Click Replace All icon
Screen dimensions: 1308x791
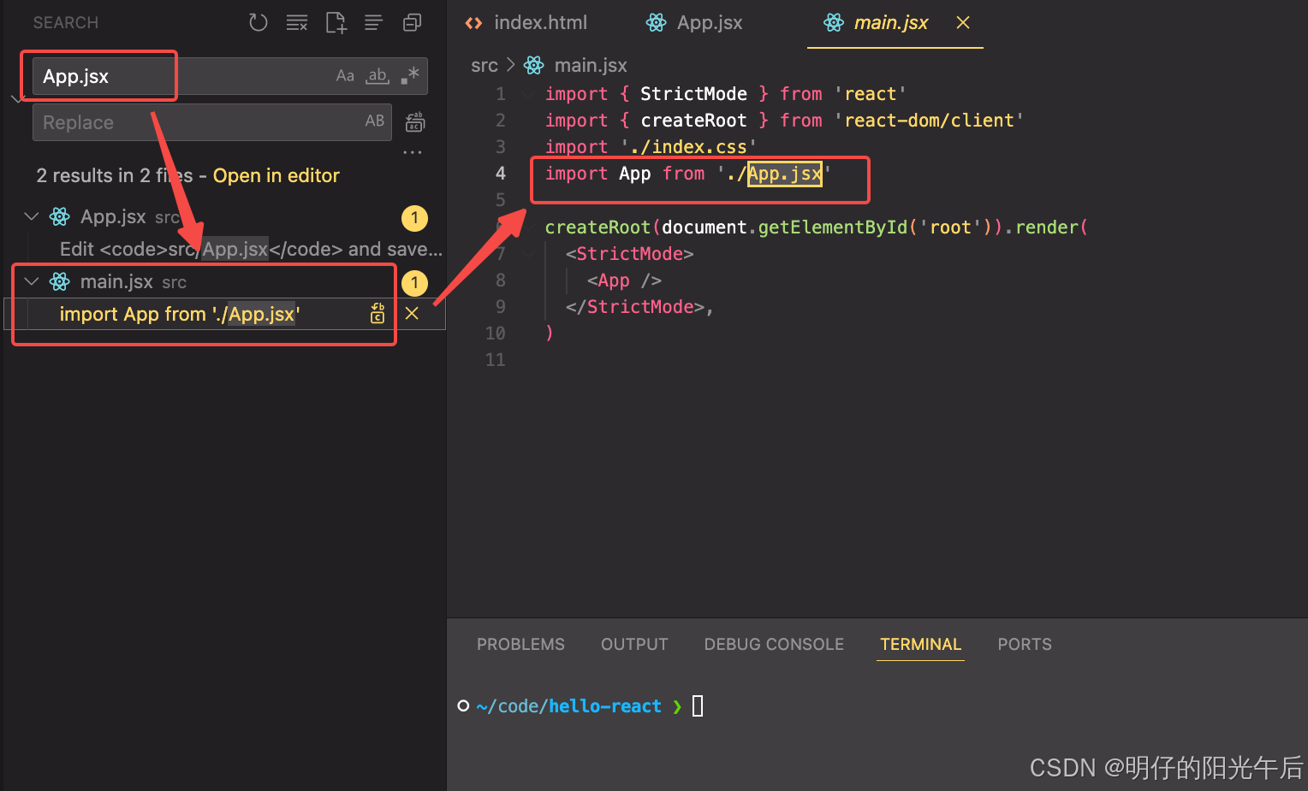click(415, 122)
